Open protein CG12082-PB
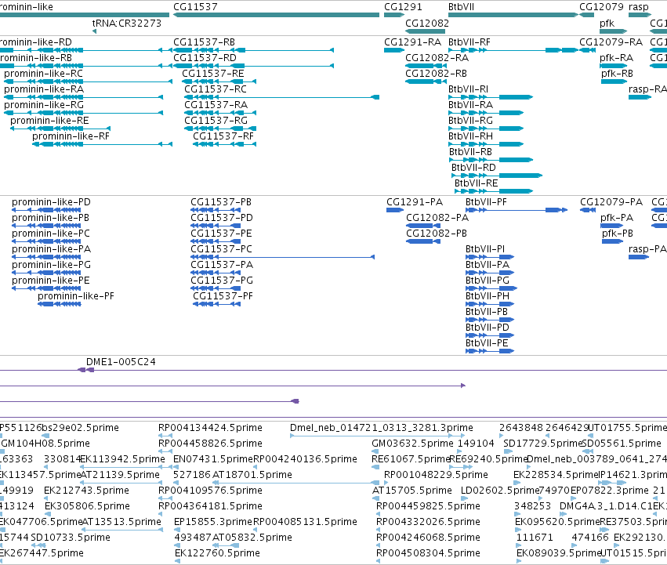Screen dimensions: 667x565 (x=437, y=234)
